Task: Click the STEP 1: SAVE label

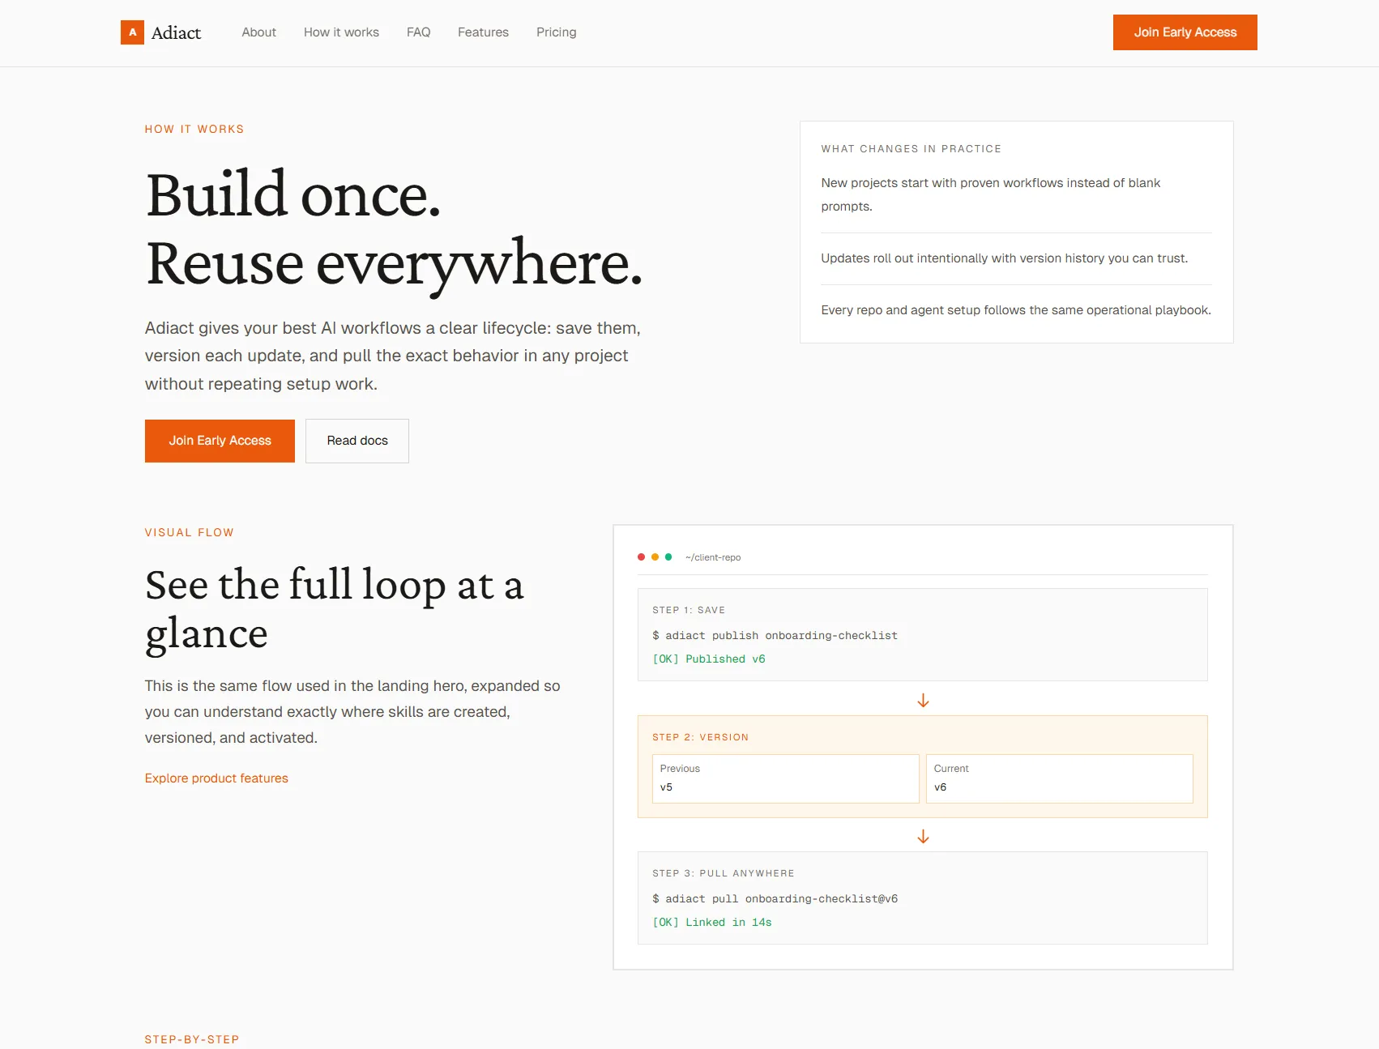Action: 689,610
